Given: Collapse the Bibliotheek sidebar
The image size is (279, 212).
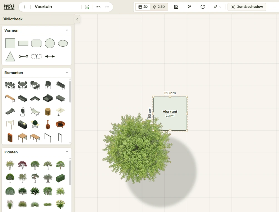Looking at the screenshot, I should (77, 19).
